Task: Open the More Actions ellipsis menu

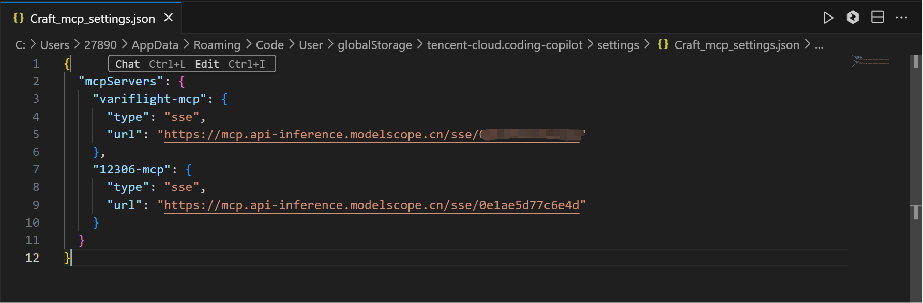Action: click(x=901, y=18)
